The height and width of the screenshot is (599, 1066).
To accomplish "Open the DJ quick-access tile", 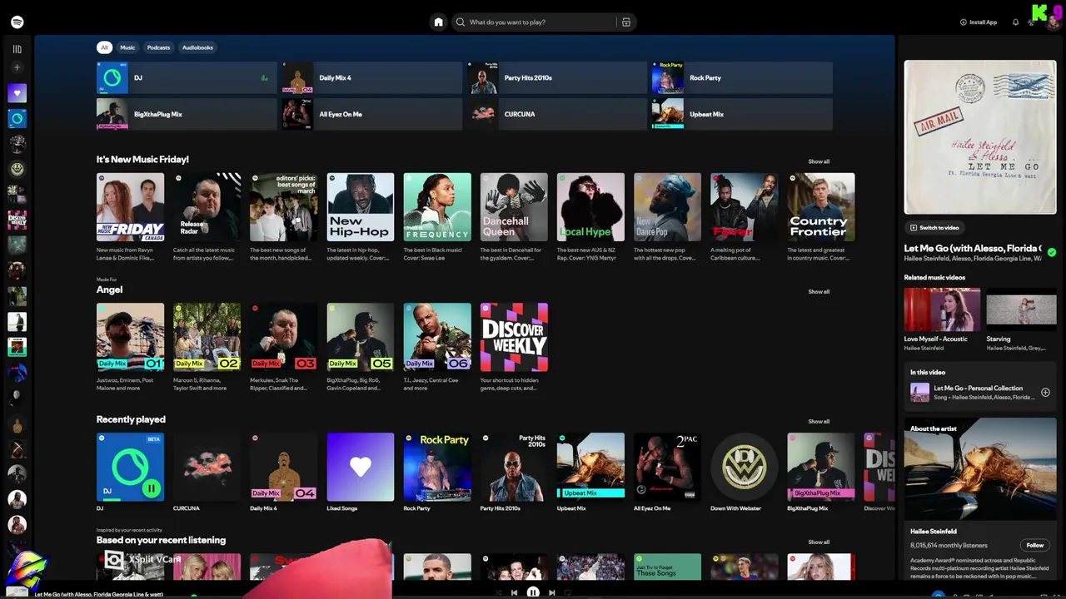I will coord(187,77).
